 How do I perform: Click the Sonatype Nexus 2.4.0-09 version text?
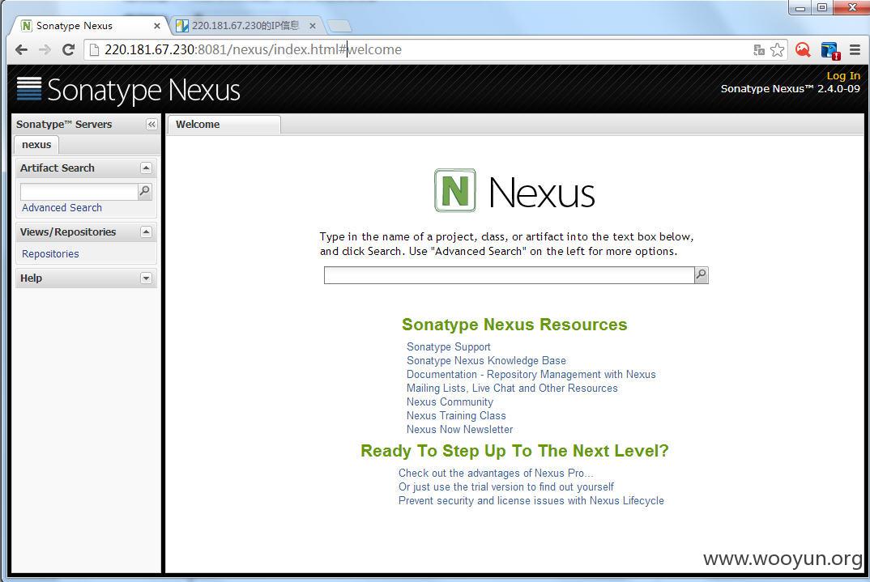[790, 89]
